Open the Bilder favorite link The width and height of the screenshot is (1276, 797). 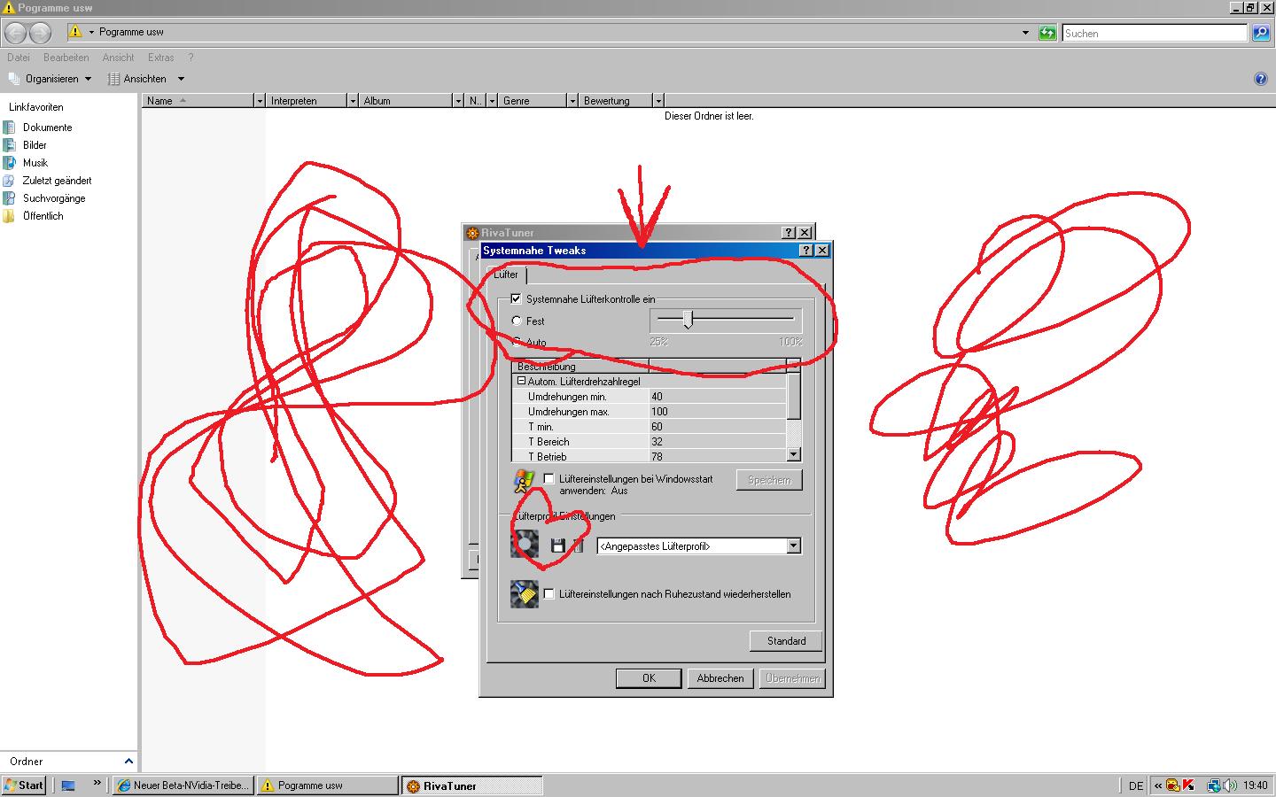35,145
